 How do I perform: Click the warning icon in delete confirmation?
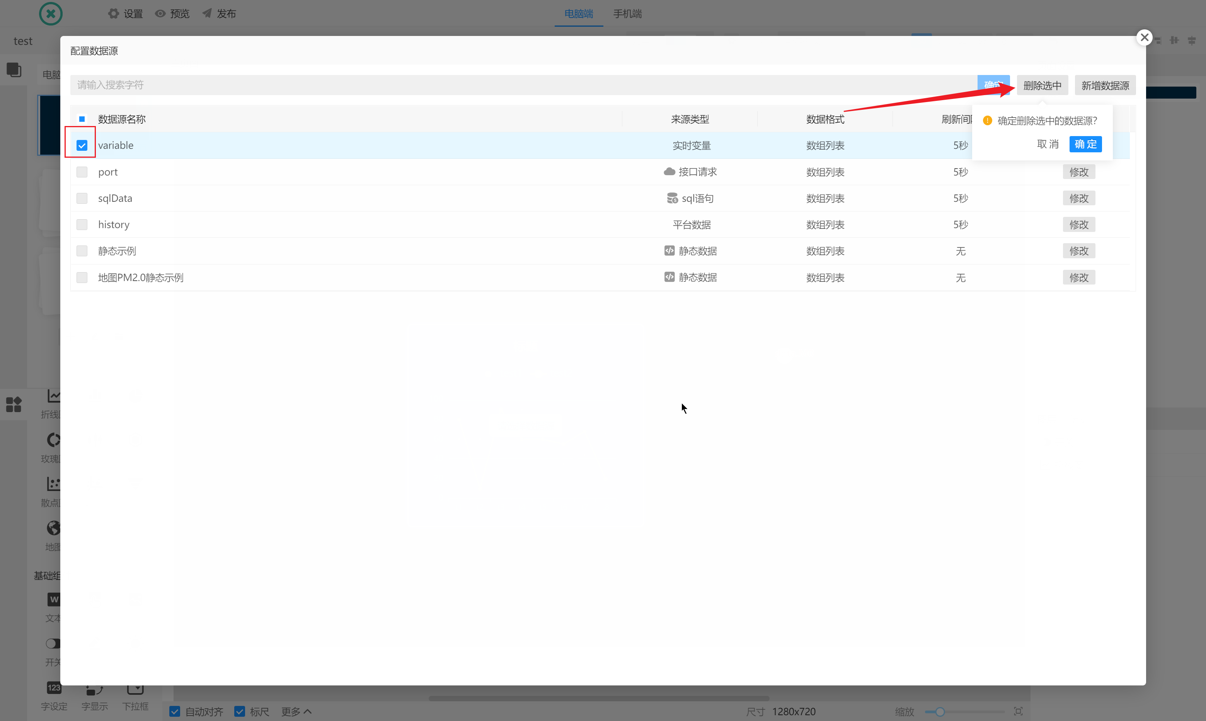(x=988, y=121)
